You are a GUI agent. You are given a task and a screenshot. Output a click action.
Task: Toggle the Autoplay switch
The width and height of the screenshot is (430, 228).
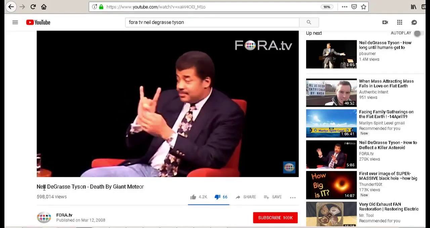417,33
